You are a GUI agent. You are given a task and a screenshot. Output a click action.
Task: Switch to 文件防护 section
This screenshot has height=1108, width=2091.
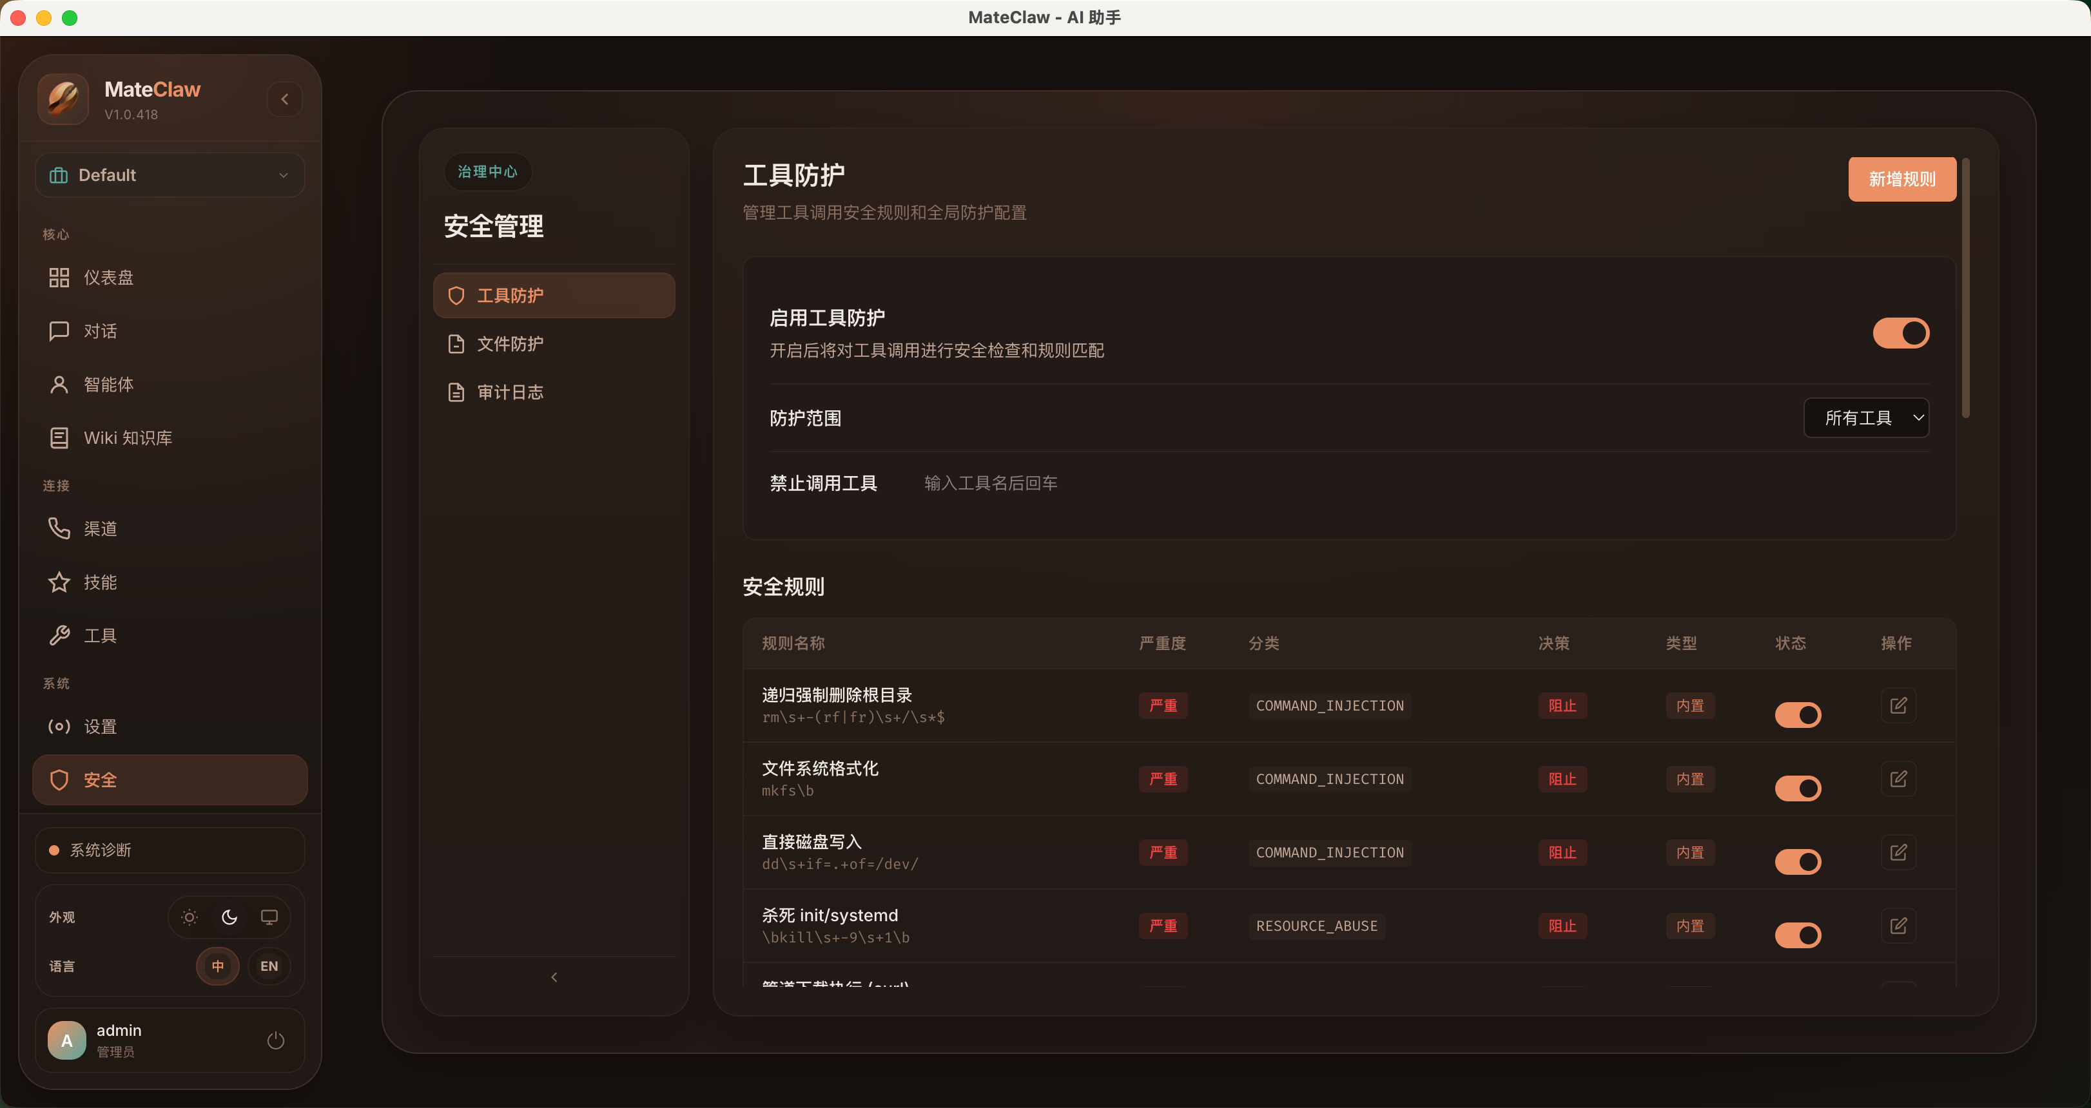pos(510,344)
